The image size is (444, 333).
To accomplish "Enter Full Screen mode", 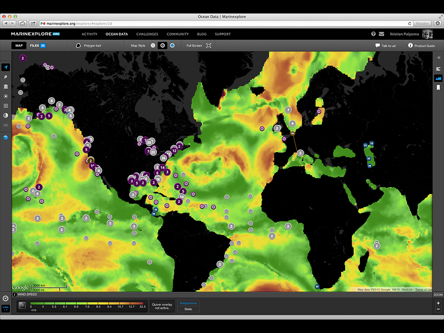I will [x=199, y=46].
